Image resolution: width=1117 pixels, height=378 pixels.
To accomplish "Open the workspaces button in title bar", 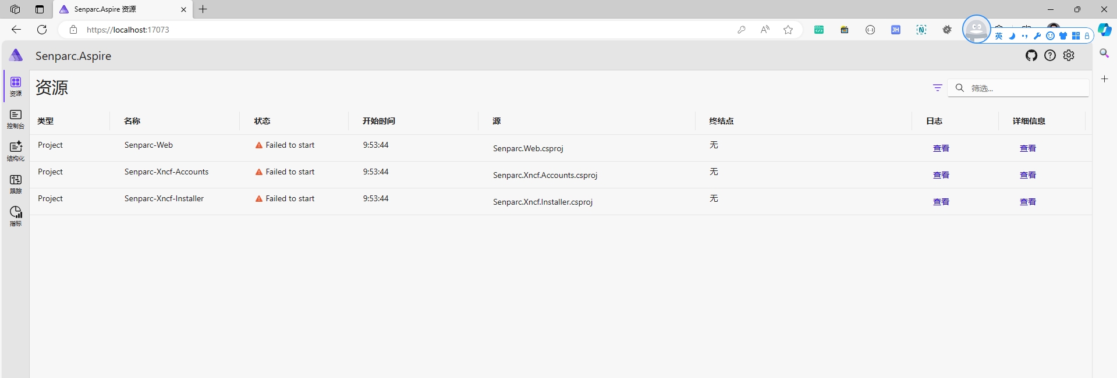I will (15, 9).
